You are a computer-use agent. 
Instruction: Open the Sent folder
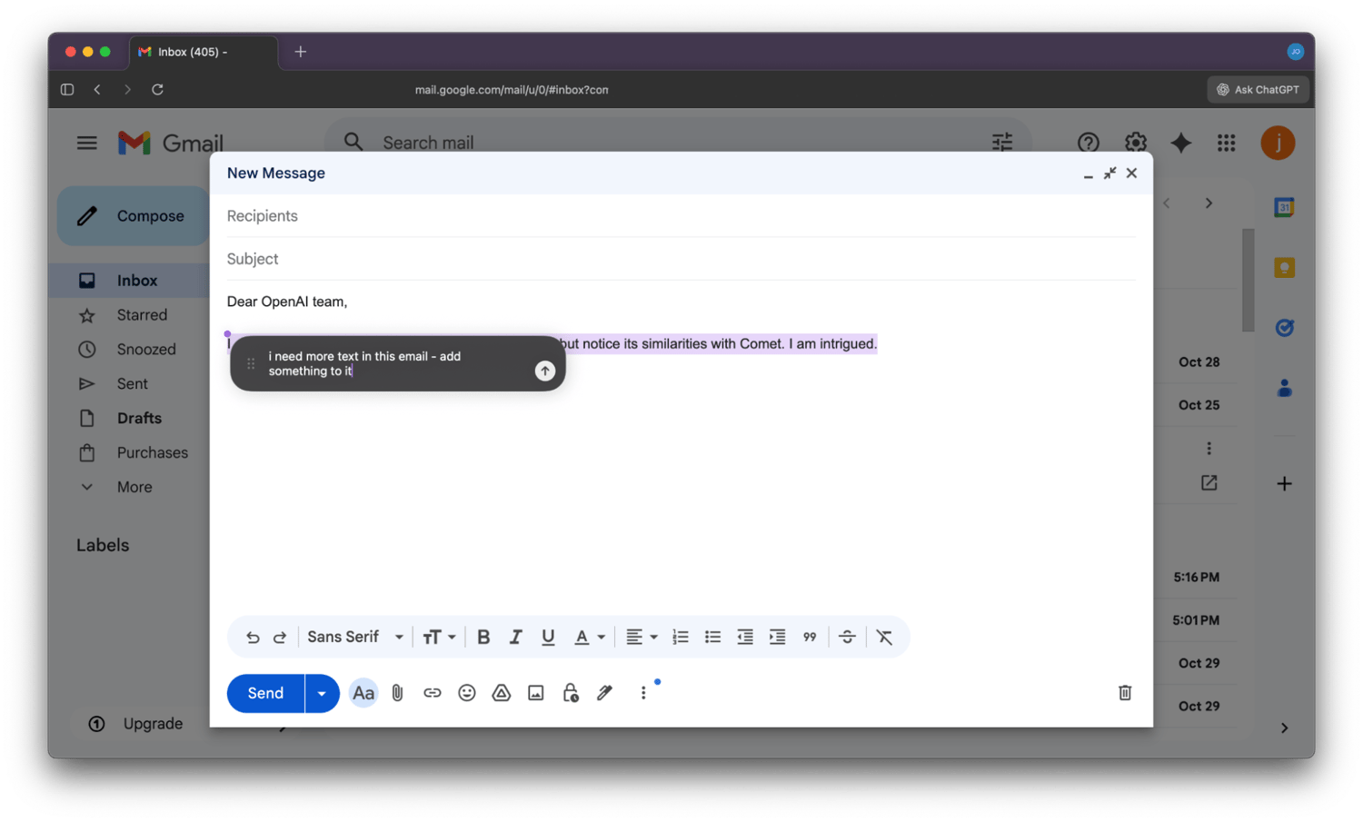point(134,383)
